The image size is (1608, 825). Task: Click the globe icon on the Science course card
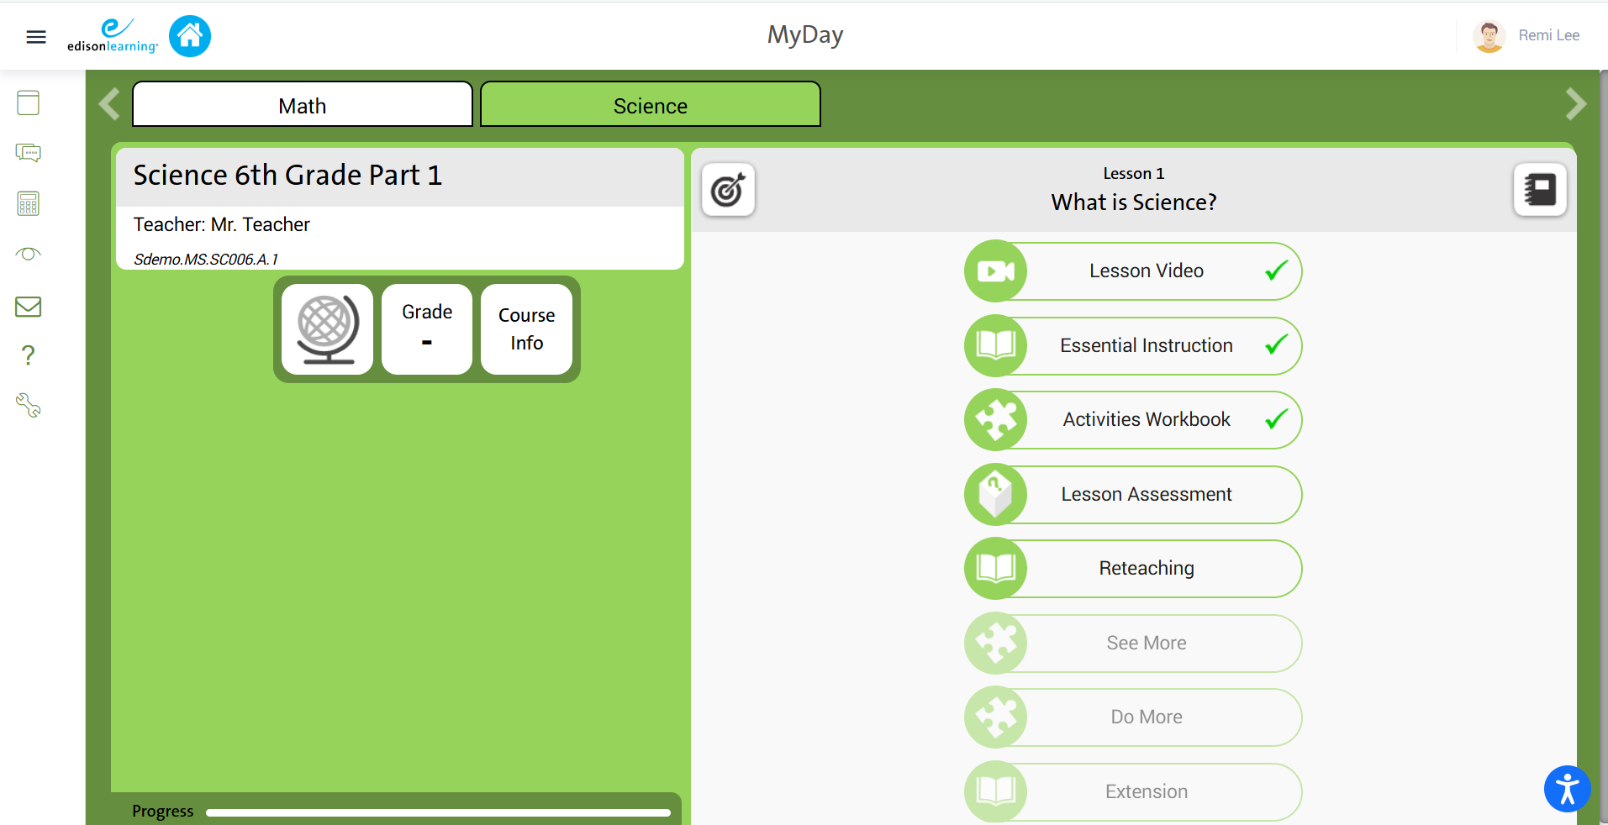point(326,328)
